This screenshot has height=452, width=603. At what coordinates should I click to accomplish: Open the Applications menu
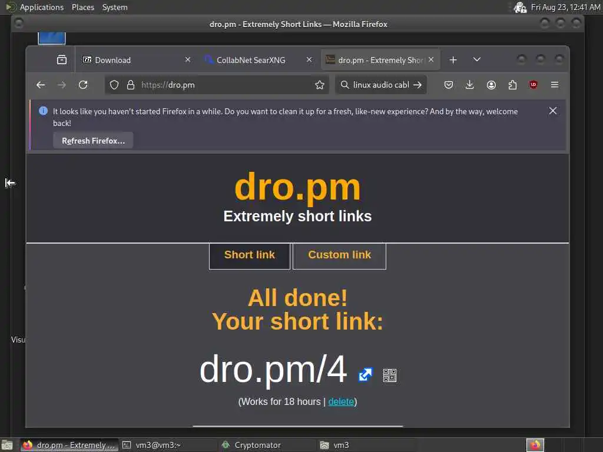pyautogui.click(x=42, y=7)
